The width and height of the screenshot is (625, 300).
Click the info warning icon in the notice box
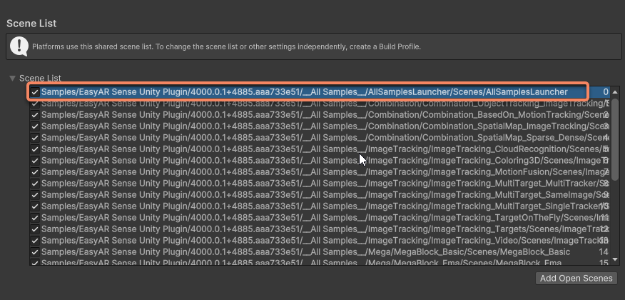click(x=19, y=47)
